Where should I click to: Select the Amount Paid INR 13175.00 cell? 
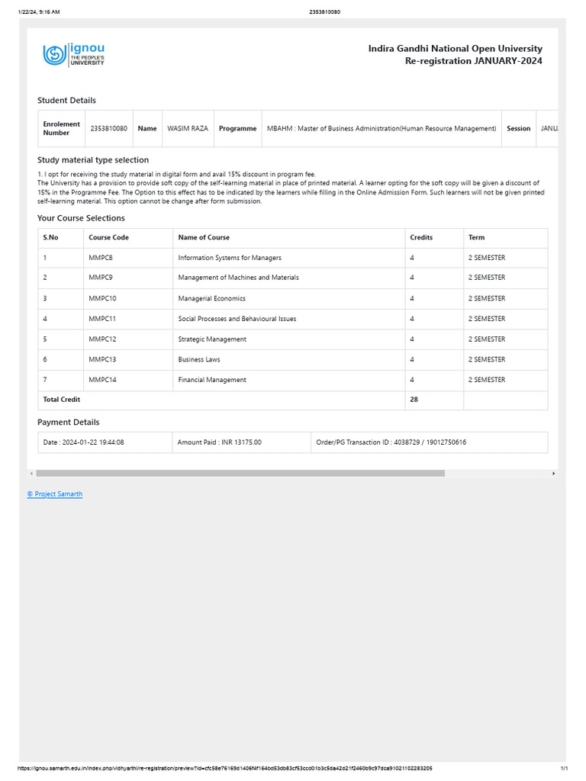pos(241,442)
